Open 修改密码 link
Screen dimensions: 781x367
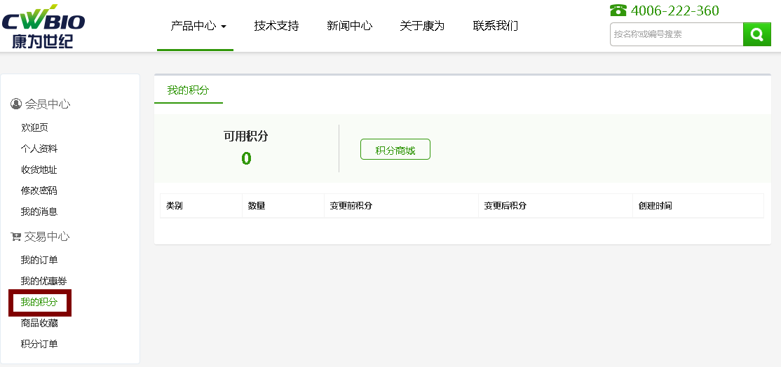39,191
